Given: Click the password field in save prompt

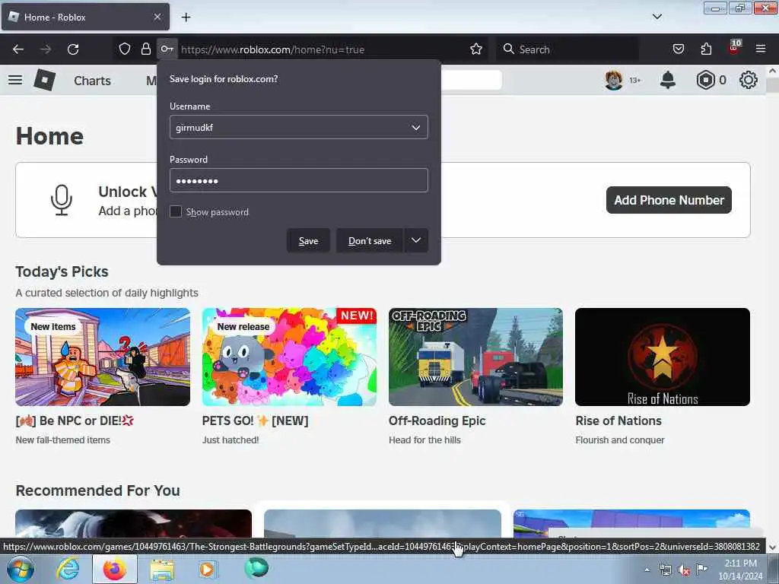Looking at the screenshot, I should 298,180.
